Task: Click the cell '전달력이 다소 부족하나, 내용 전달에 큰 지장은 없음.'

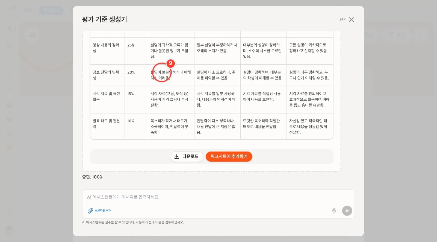Action: (x=217, y=126)
